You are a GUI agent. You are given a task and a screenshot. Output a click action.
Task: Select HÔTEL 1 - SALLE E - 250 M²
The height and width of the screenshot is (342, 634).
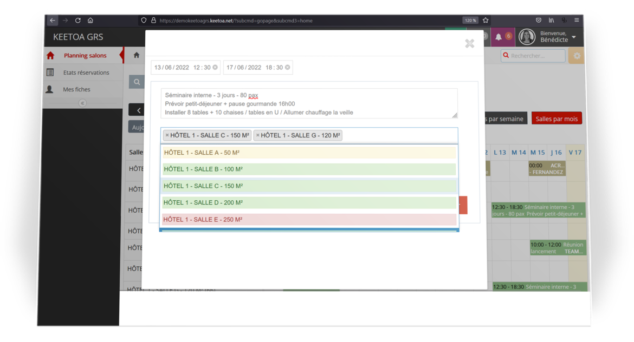tap(309, 219)
